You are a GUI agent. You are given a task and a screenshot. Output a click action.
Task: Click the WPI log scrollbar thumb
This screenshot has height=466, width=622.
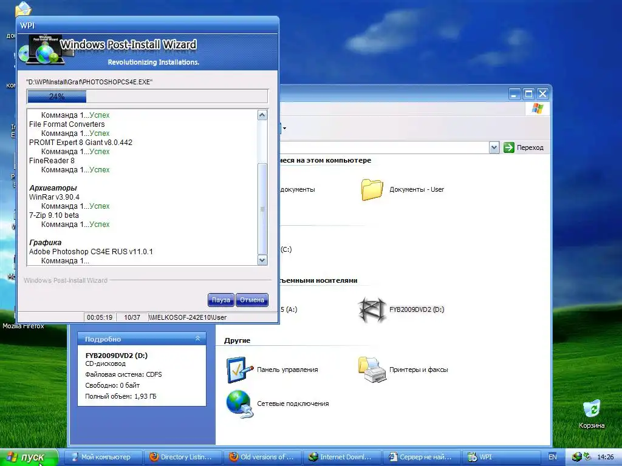pyautogui.click(x=262, y=209)
